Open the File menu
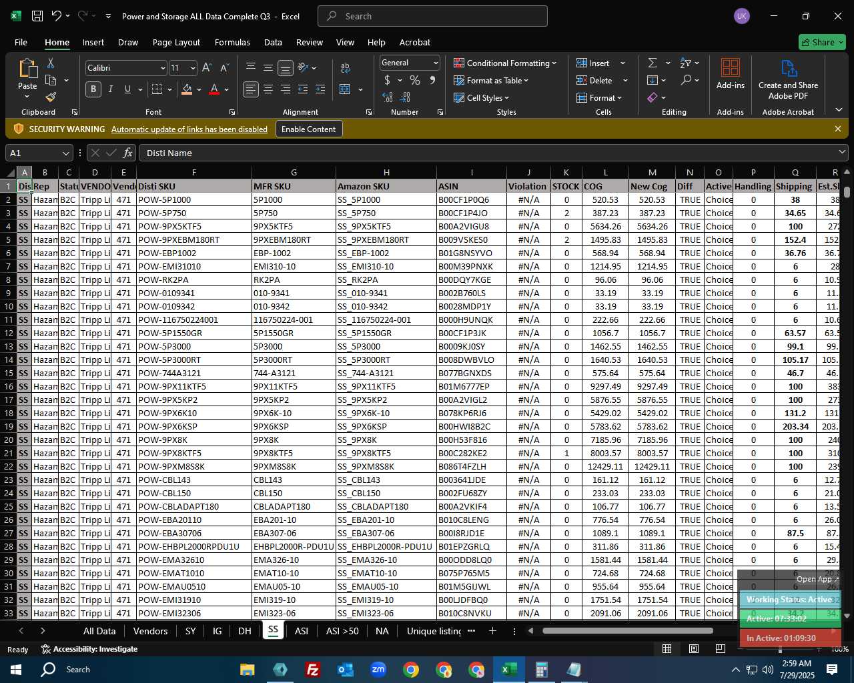Screen dimensions: 854x683 (x=21, y=42)
